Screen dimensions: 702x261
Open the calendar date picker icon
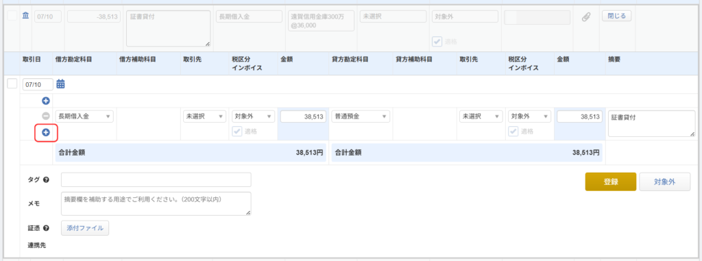[61, 84]
